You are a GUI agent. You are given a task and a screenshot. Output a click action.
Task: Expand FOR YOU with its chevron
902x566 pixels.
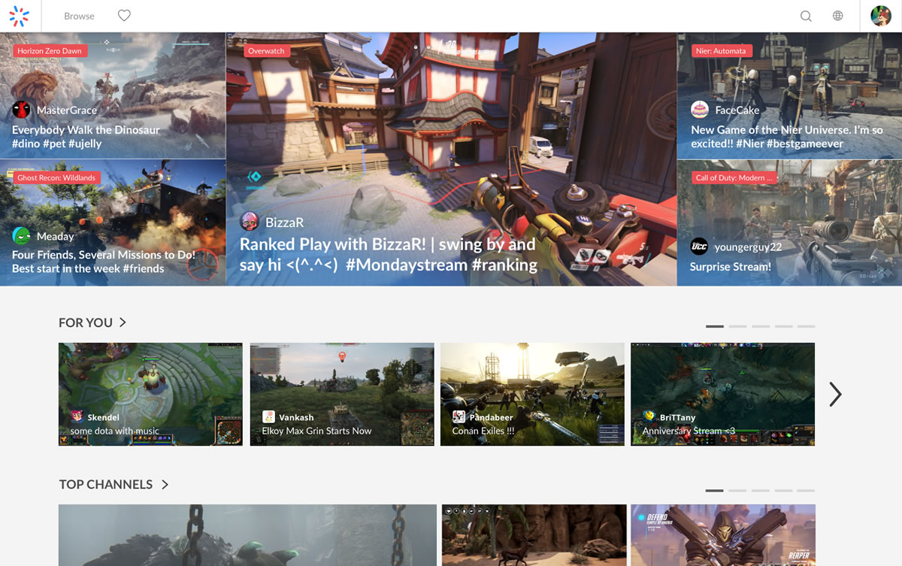[123, 322]
